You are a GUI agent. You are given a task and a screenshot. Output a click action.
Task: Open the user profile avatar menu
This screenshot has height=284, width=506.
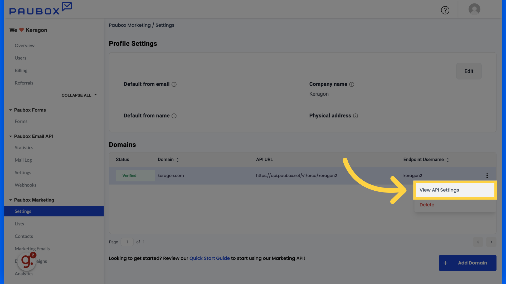click(474, 9)
